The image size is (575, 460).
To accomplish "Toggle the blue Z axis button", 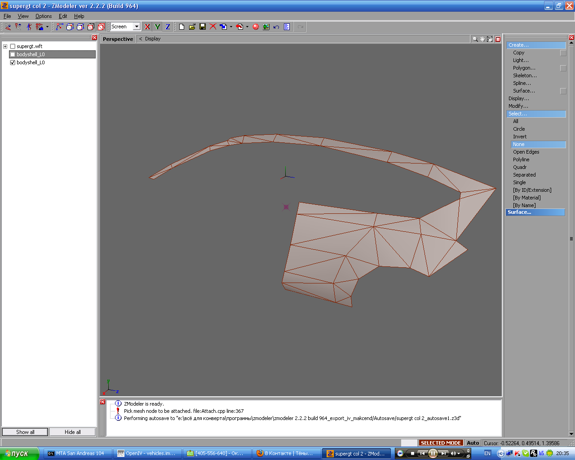I will pos(168,27).
